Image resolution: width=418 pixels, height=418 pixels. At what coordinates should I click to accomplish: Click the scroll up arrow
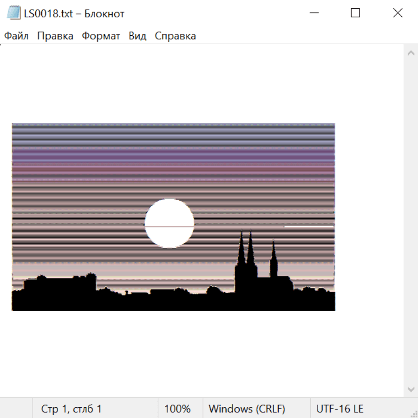411,53
